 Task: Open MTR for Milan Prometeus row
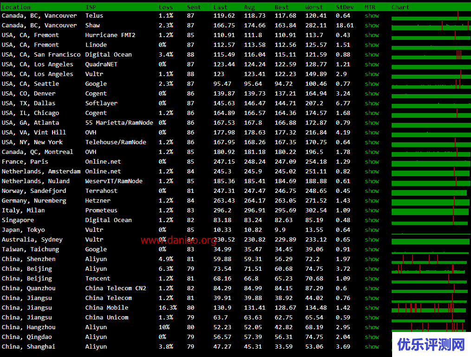coord(372,210)
